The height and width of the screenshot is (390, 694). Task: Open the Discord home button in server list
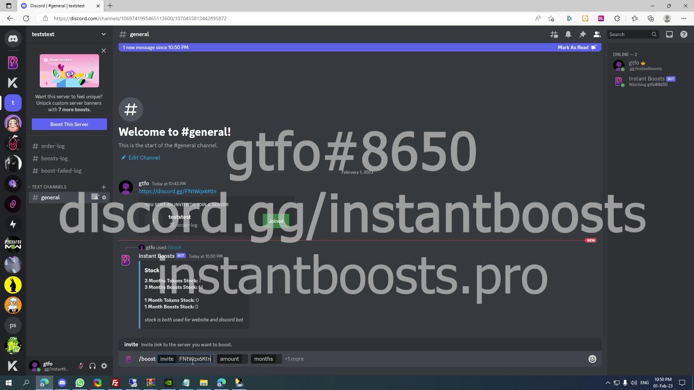click(13, 38)
